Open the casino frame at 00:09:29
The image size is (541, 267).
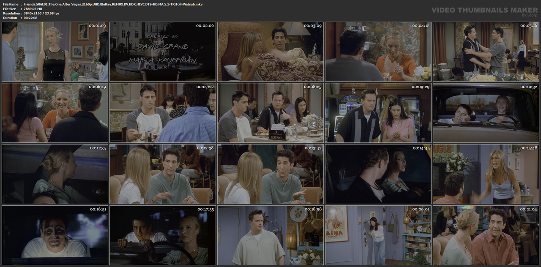(x=378, y=113)
